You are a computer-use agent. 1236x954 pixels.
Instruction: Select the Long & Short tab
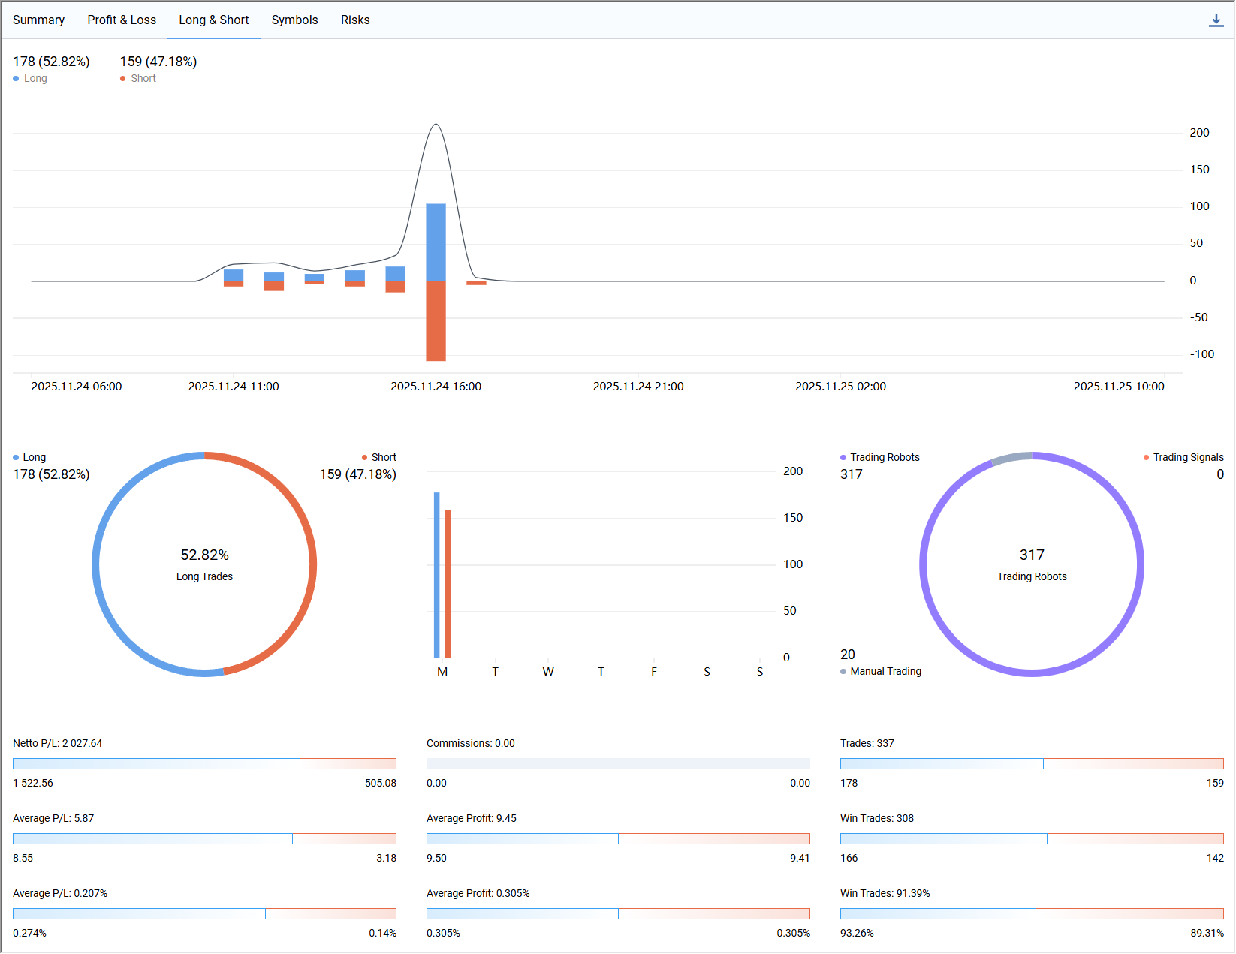pos(213,20)
